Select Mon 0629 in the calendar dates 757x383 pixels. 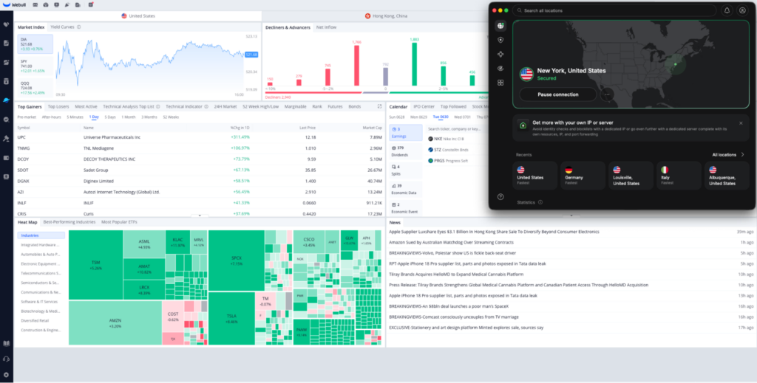point(418,117)
